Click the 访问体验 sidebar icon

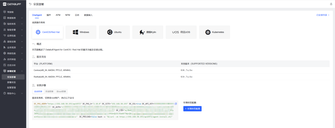click(x=5, y=59)
